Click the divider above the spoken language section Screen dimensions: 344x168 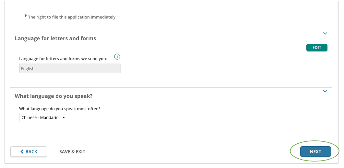click(x=171, y=88)
